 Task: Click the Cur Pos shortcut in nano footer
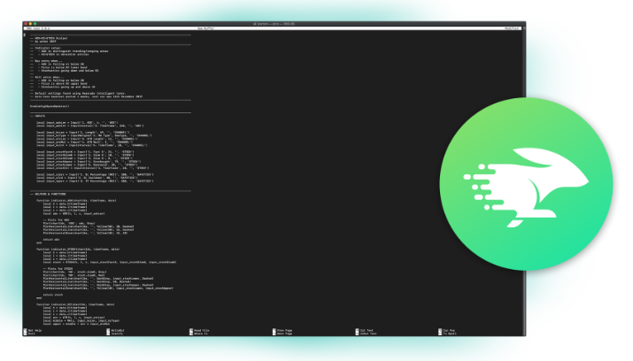(447, 330)
